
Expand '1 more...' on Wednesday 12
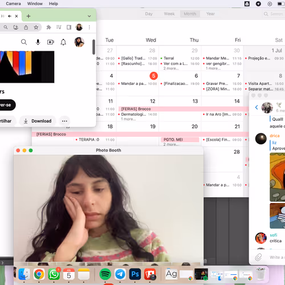tap(128, 119)
